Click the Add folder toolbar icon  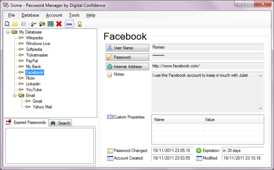[42, 24]
